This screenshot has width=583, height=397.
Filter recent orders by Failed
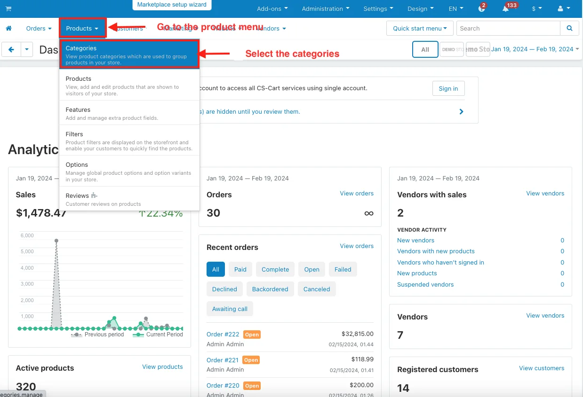(x=343, y=269)
